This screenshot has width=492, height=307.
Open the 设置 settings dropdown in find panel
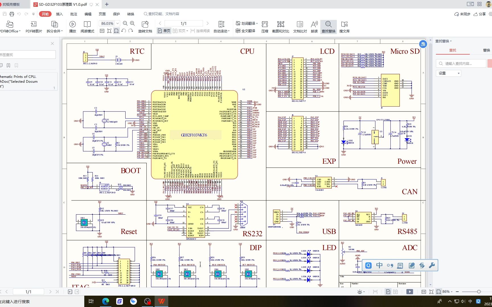[x=448, y=73]
